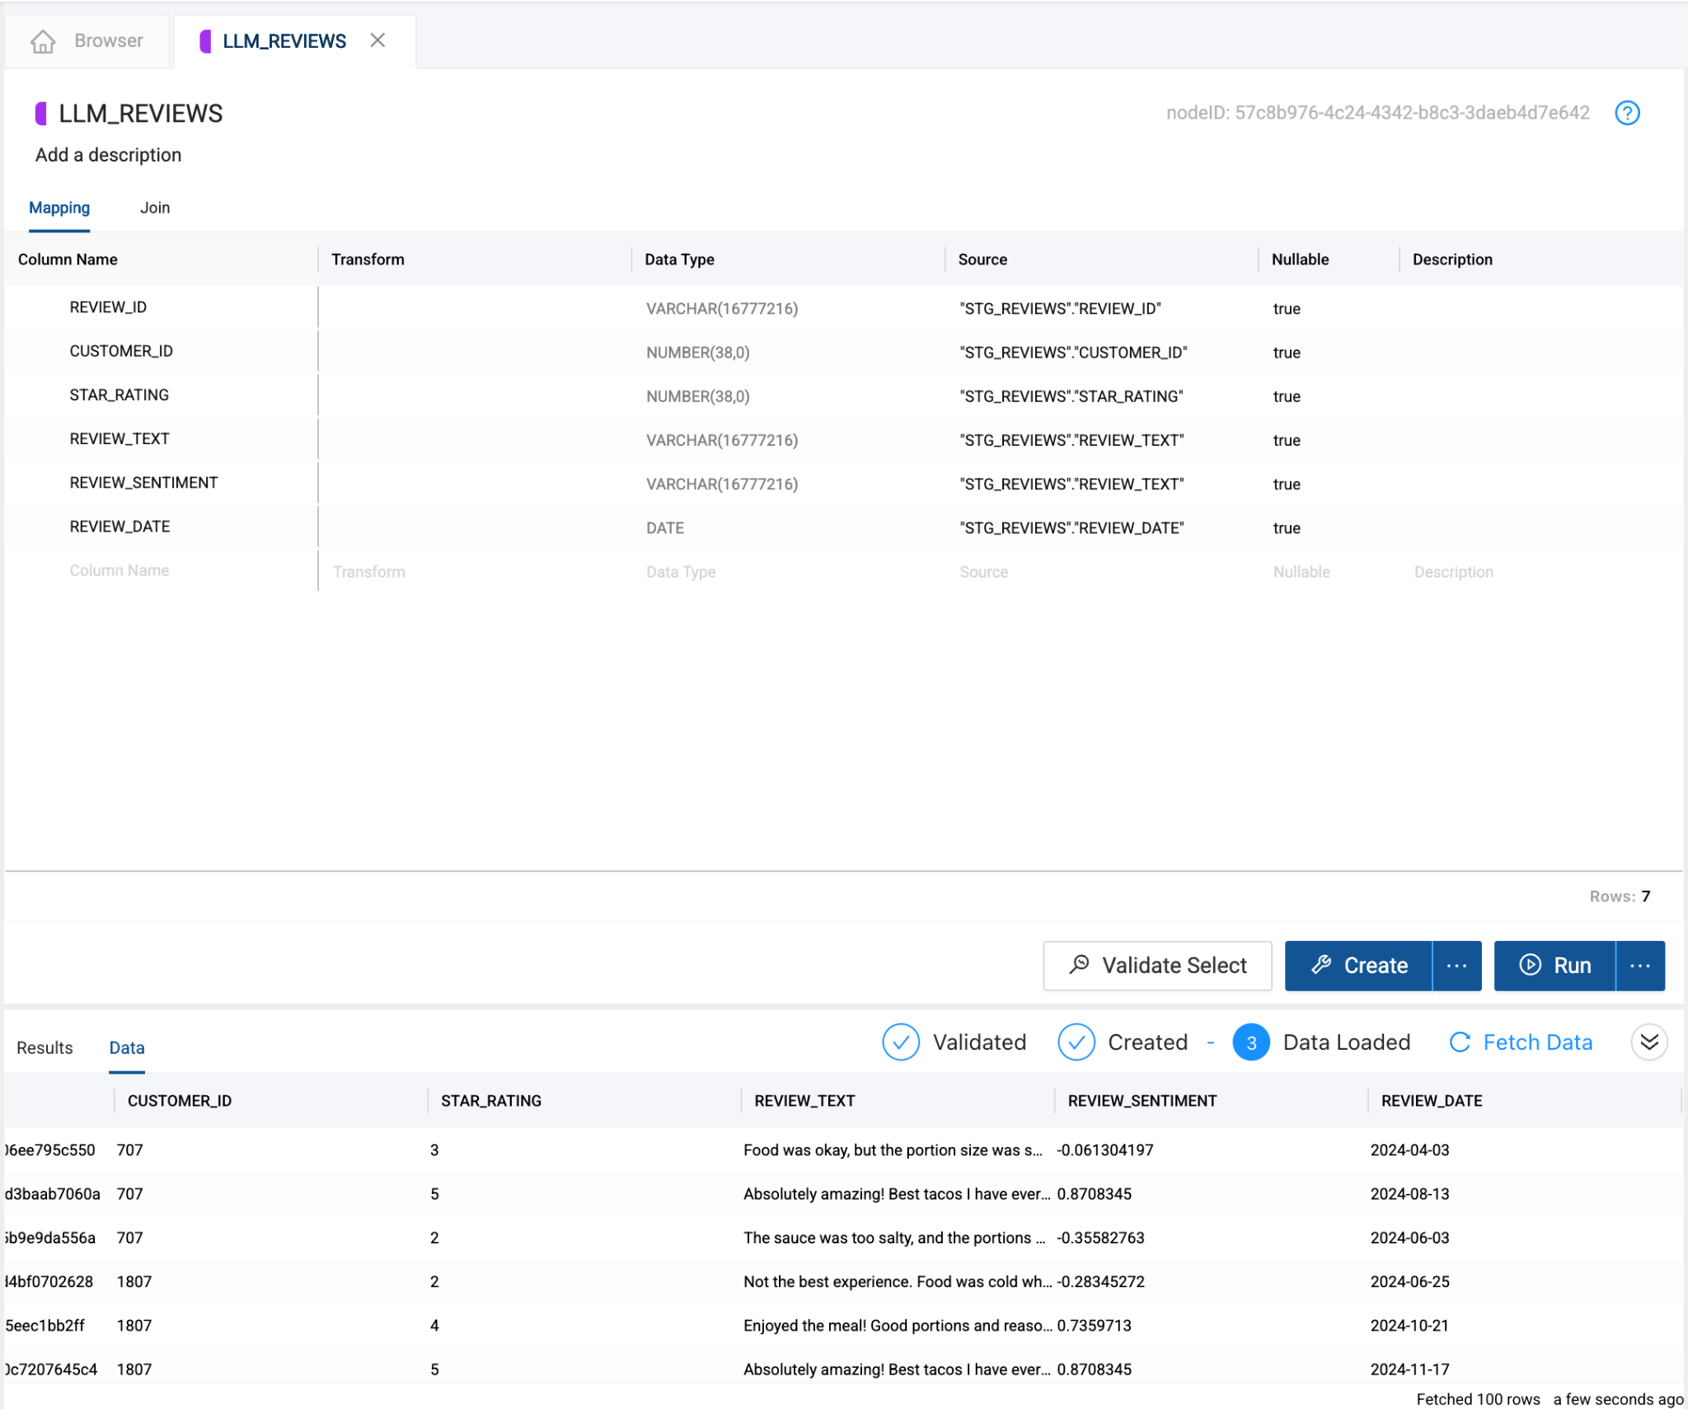1688x1409 pixels.
Task: Click the "STG_REVIEWS"."STAR_RATING" source cell
Action: (1071, 396)
